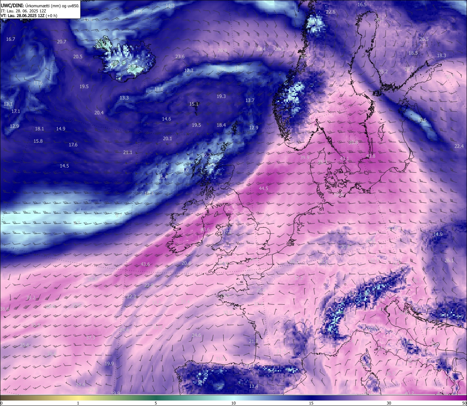Click the 44.5 value over the North Sea
The width and height of the screenshot is (467, 406).
click(x=263, y=188)
